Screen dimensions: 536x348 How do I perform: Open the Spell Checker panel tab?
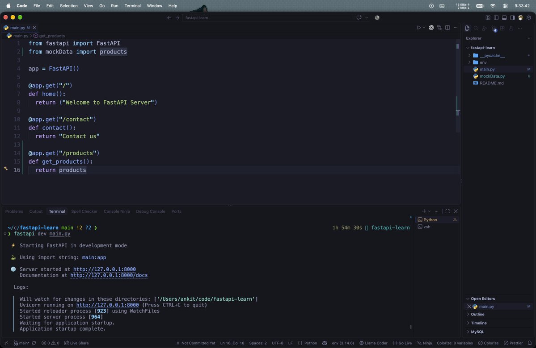click(x=84, y=211)
